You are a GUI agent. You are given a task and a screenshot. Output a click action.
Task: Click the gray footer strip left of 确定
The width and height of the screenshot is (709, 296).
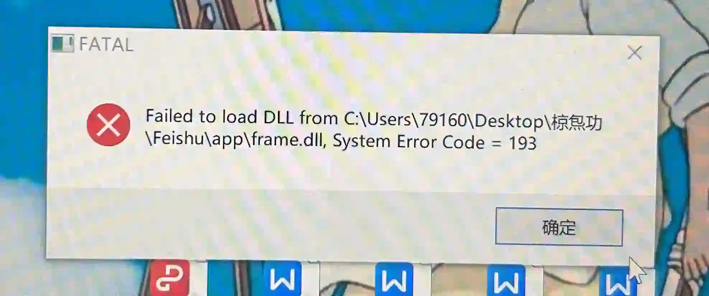point(269,224)
